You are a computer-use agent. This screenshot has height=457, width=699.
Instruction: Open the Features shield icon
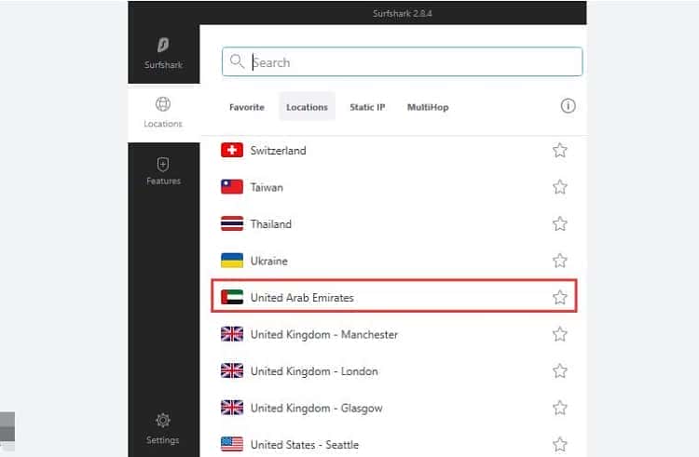tap(163, 164)
